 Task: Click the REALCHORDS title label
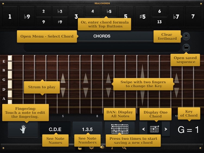[x=102, y=3]
